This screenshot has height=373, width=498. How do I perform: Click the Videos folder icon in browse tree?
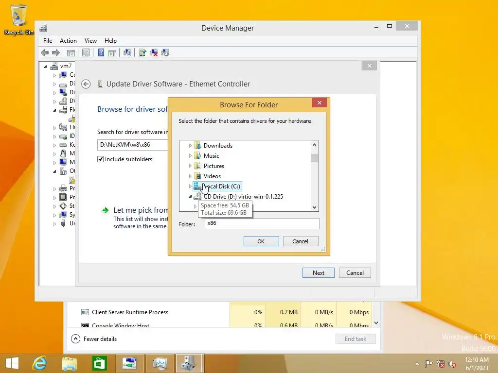click(x=197, y=176)
